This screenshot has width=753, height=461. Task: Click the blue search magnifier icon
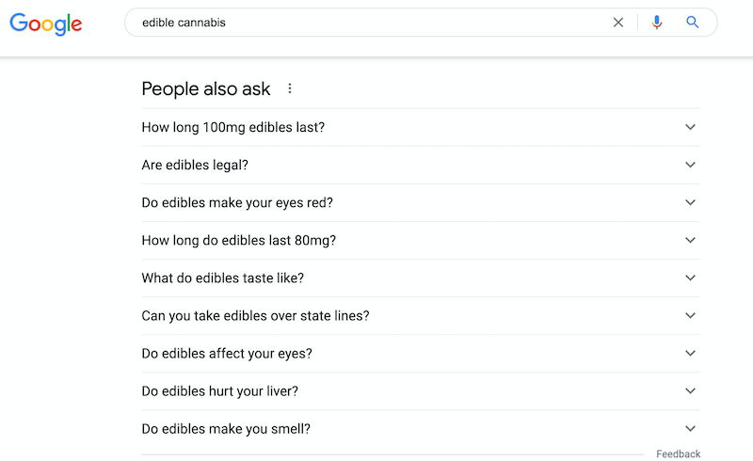692,22
